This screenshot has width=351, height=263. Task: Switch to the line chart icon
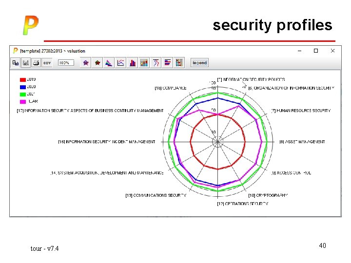click(120, 63)
